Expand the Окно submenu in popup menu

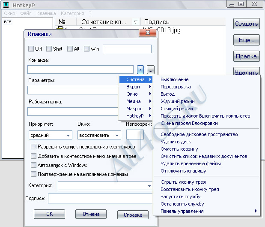[136, 94]
